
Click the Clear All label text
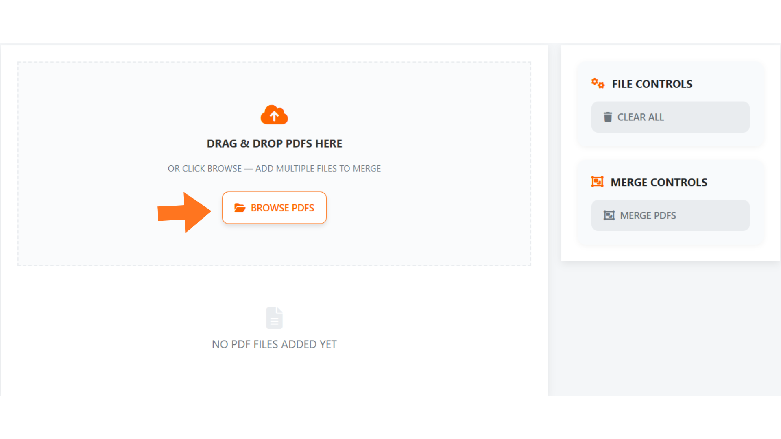pos(640,117)
